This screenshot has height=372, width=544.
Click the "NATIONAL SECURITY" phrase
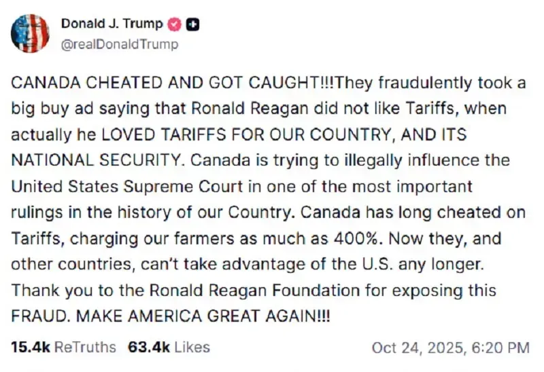[x=97, y=161]
